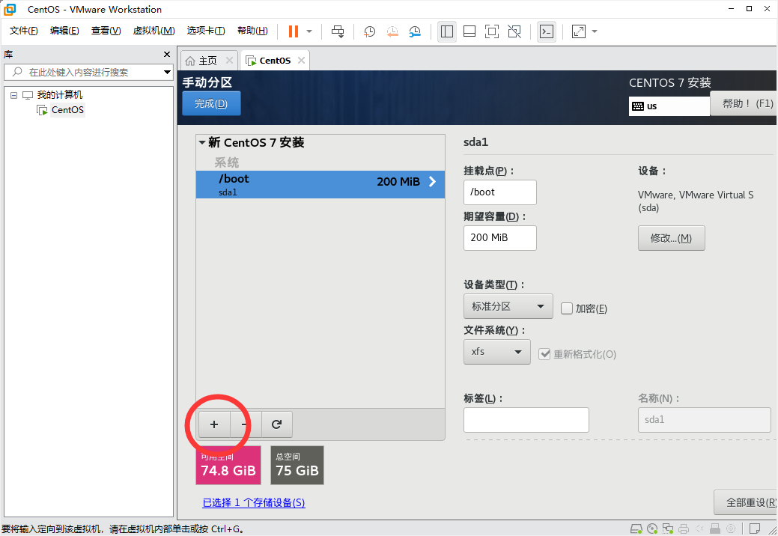778x536 pixels.
Task: Click the VMware Workstation title bar logo
Action: [x=10, y=9]
